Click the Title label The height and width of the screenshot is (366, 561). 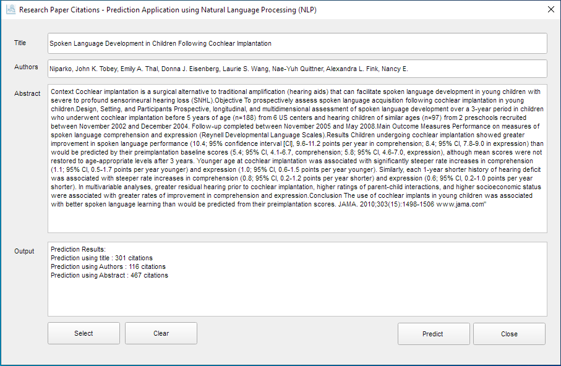[20, 43]
